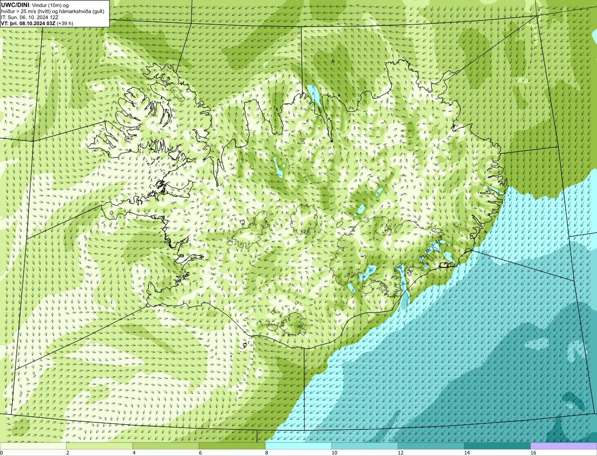Click the 12–14 m/s teal legend swatch

coord(431,446)
